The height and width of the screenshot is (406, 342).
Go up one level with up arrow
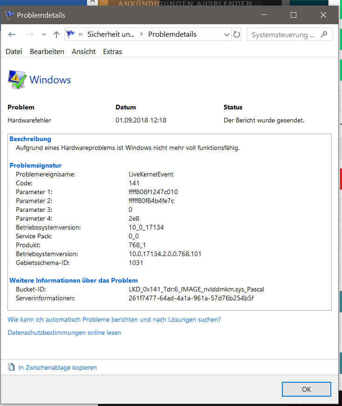(x=56, y=34)
